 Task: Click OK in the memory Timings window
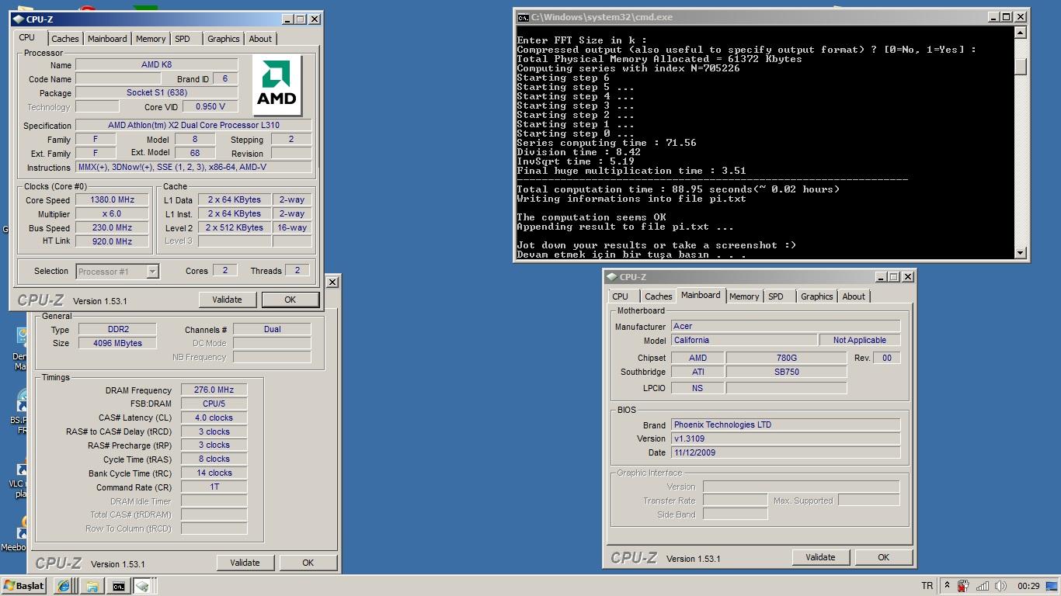[308, 563]
